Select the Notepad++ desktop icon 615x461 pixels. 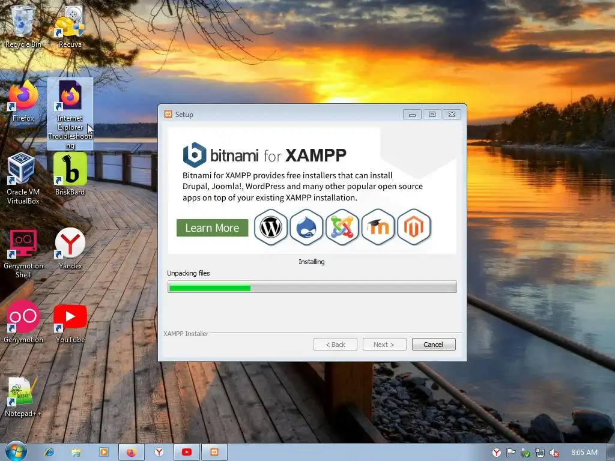(23, 397)
